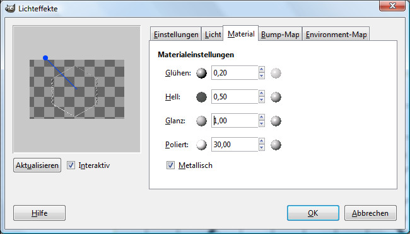The width and height of the screenshot is (410, 234).
Task: Switch to the Einstellungen tab
Action: (176, 34)
